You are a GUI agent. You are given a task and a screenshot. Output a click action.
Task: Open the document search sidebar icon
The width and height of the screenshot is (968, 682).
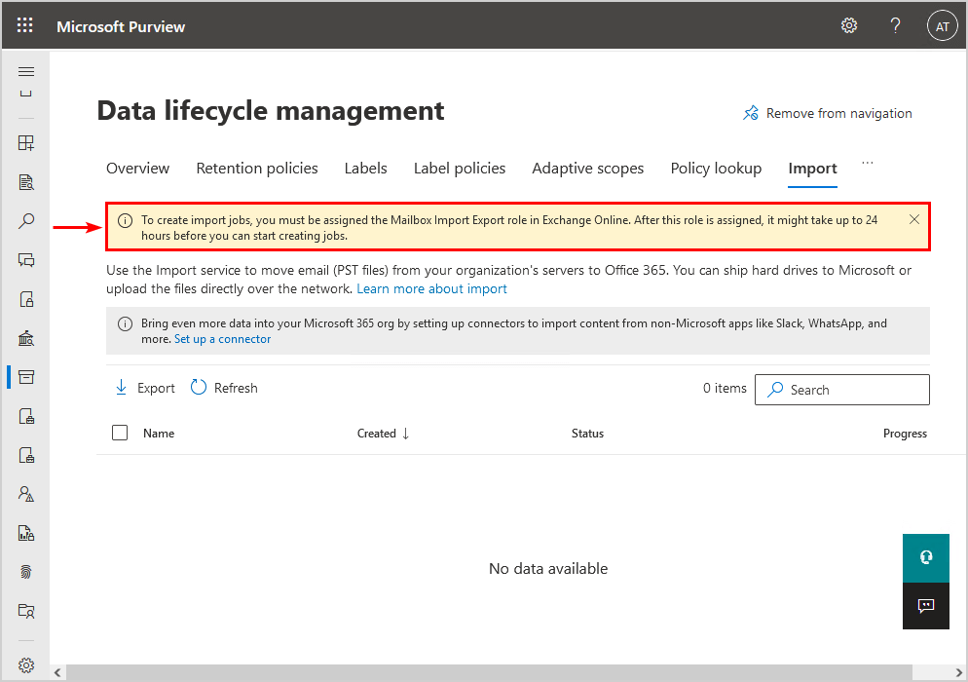tap(26, 182)
